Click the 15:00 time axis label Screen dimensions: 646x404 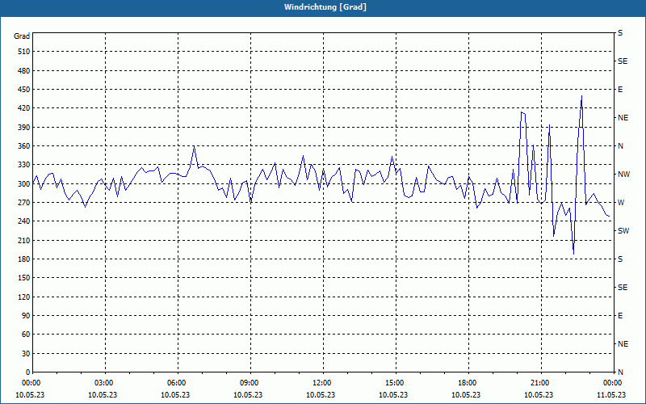tap(396, 383)
